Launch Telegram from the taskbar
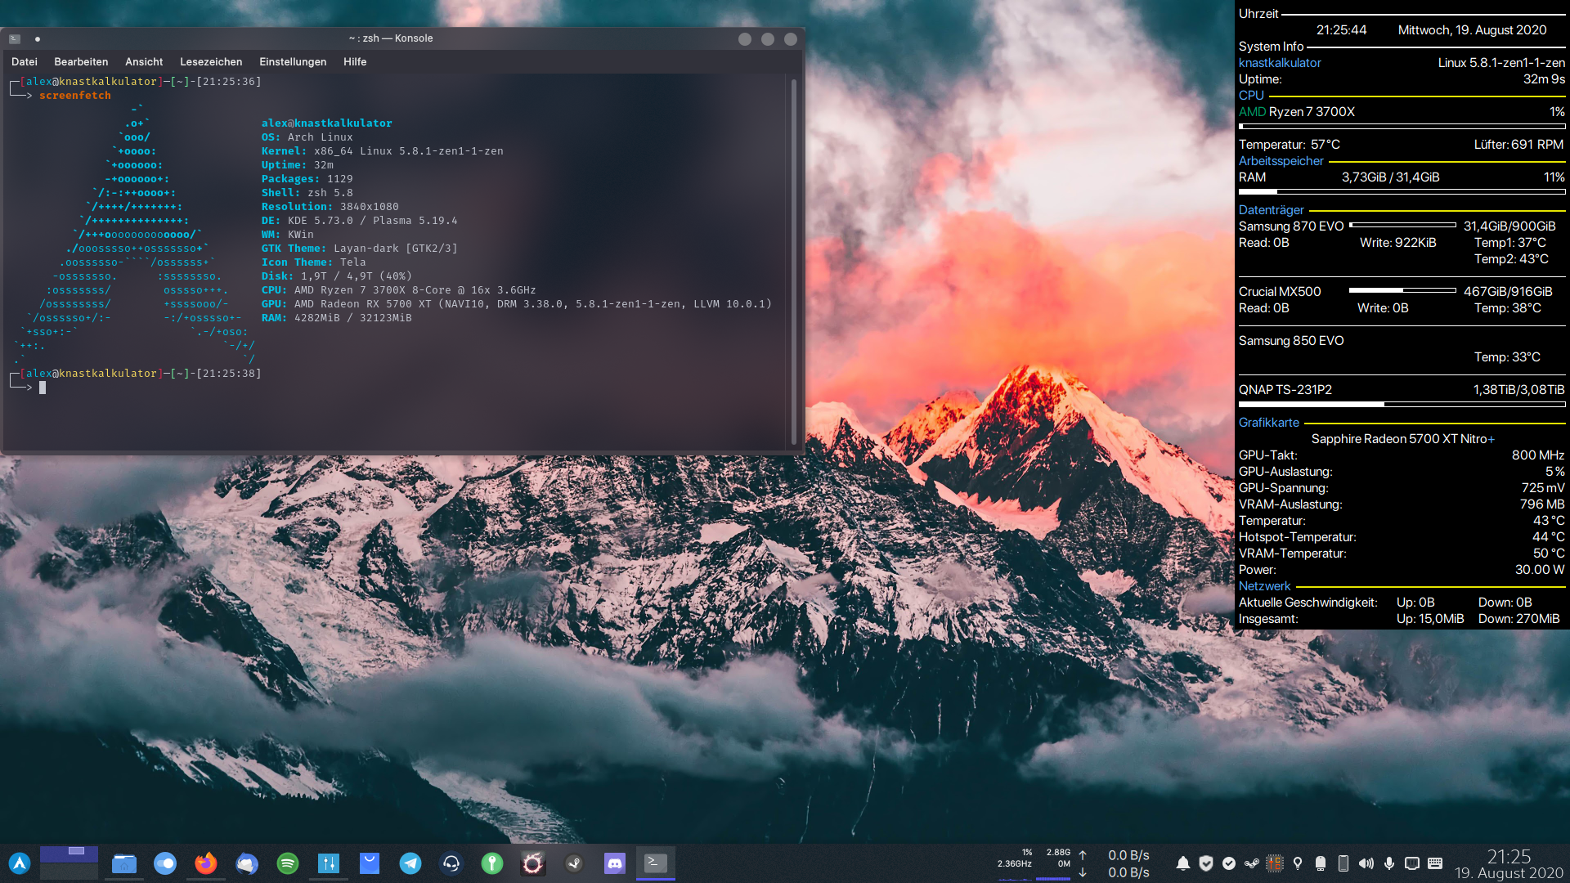This screenshot has height=883, width=1570. pos(411,863)
